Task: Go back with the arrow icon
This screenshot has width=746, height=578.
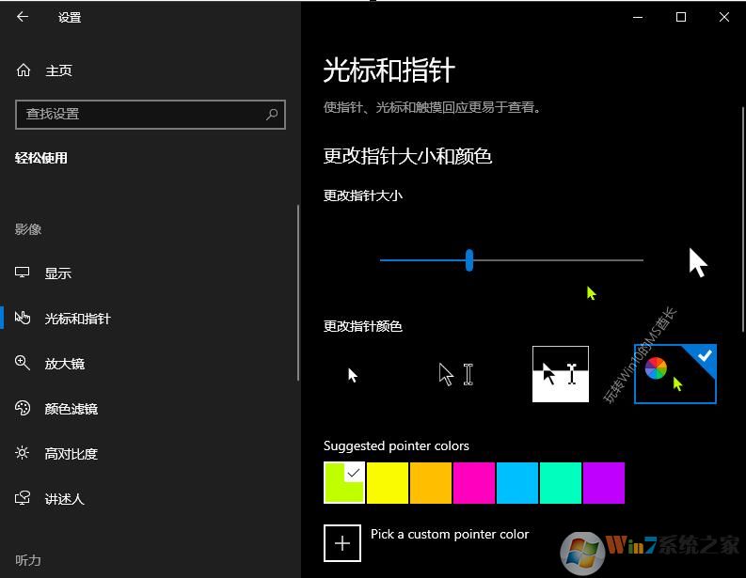Action: [x=23, y=17]
